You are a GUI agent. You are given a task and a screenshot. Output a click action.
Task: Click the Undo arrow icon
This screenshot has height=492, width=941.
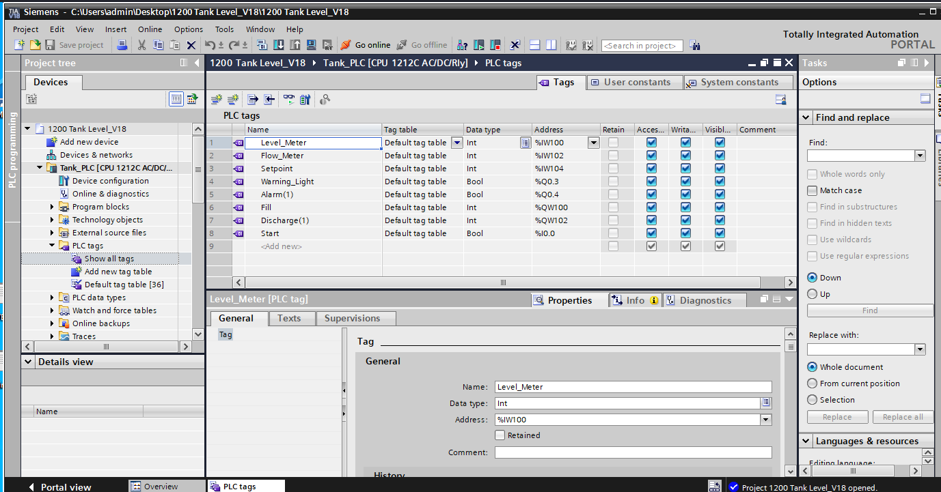coord(209,45)
